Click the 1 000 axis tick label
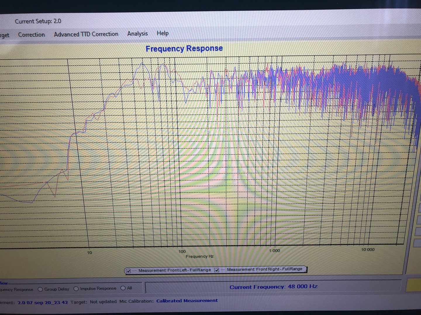421x315 pixels. point(274,251)
